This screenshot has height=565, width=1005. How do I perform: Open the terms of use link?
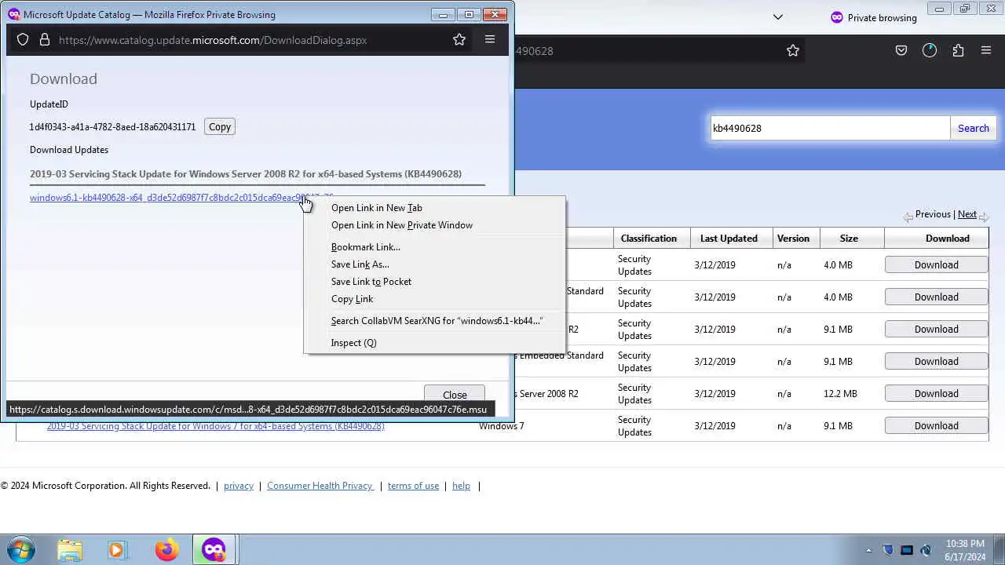point(413,486)
